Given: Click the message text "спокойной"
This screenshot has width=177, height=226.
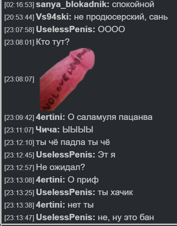Looking at the screenshot, I should point(133,5).
